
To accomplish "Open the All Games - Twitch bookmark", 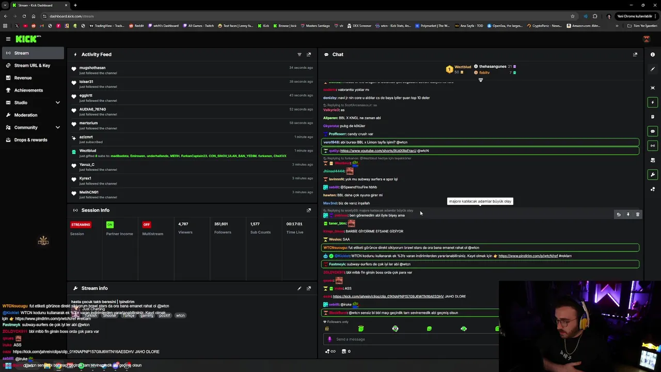I will [198, 26].
